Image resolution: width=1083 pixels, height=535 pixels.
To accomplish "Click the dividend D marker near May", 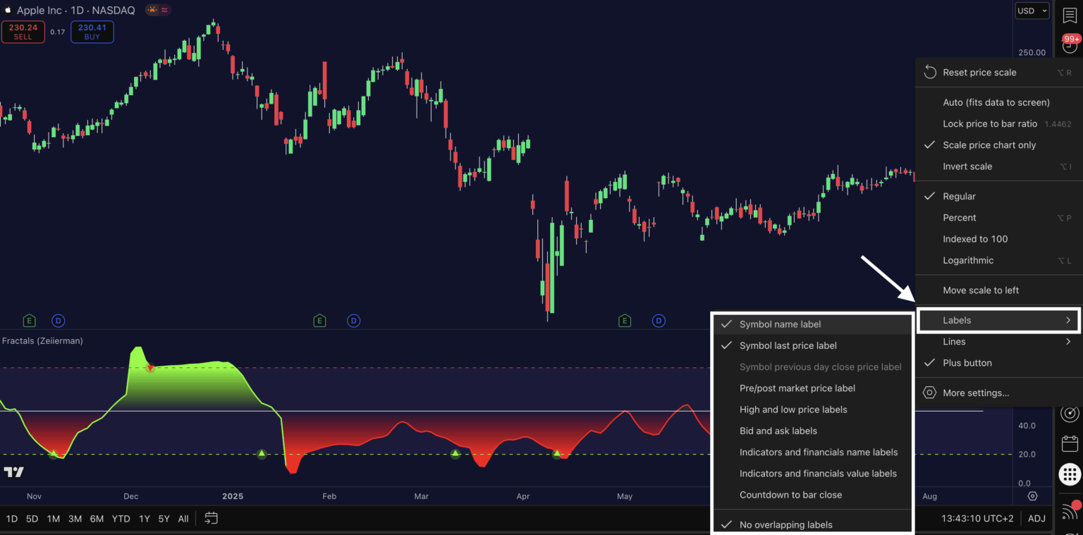I will (x=658, y=321).
